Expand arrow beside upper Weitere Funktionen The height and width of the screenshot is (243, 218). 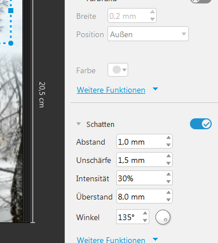click(x=156, y=89)
